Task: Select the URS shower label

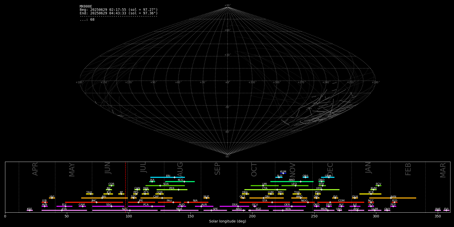Action: click(339, 209)
